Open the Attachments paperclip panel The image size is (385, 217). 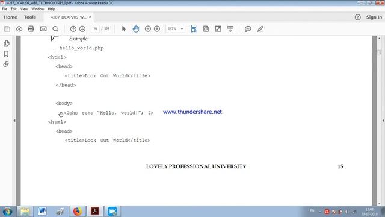(7, 64)
